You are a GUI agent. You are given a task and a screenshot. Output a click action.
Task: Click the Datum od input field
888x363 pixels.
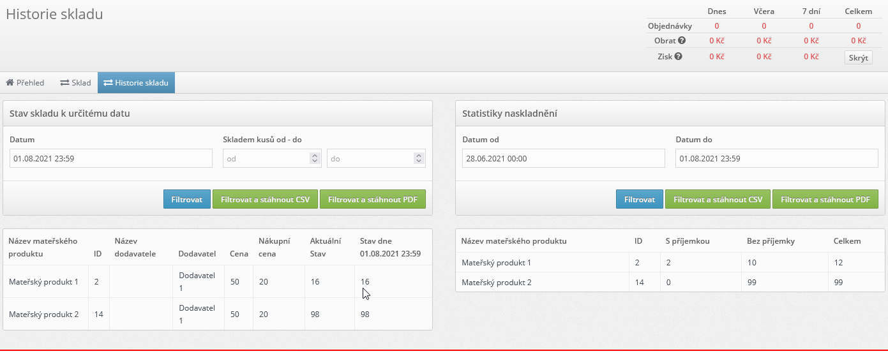pos(564,158)
